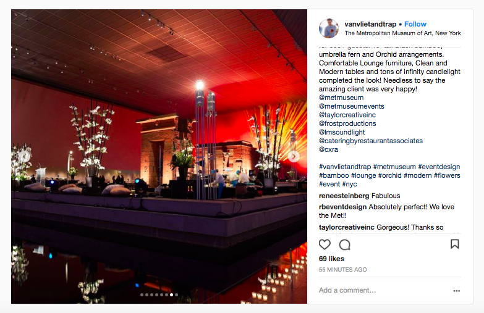Viewport: 484px width, 313px height.
Task: Select the last carousel indicator dot
Action: [x=176, y=295]
